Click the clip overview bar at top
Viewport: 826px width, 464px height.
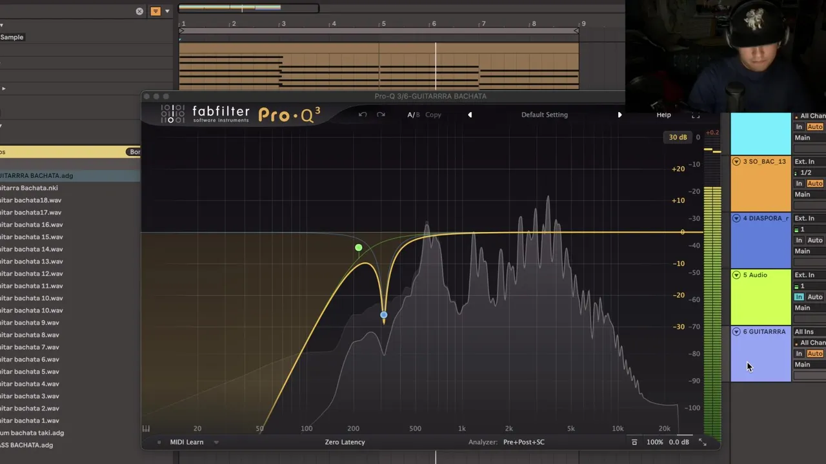(248, 8)
